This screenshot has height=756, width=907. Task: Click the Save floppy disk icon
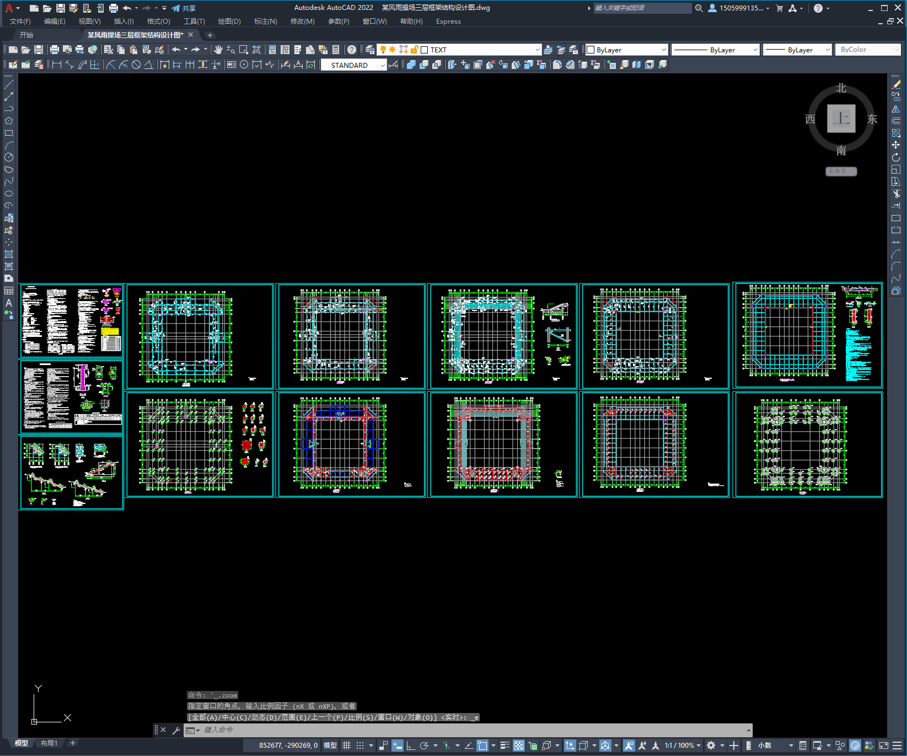pyautogui.click(x=39, y=50)
